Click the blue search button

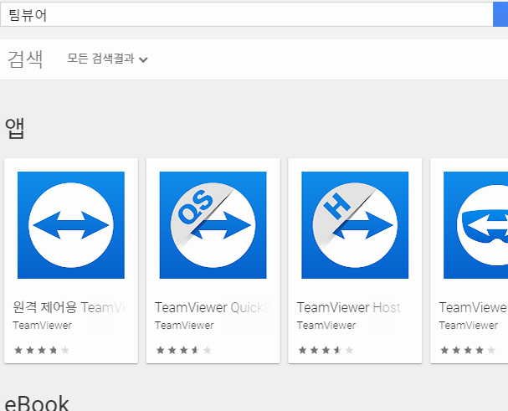[500, 14]
